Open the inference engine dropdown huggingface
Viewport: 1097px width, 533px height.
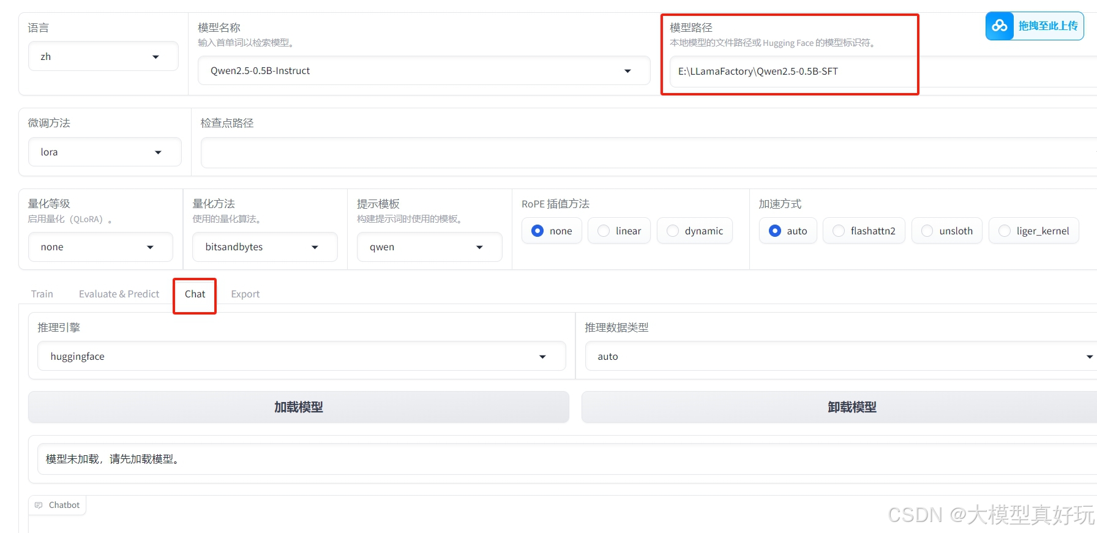click(302, 356)
